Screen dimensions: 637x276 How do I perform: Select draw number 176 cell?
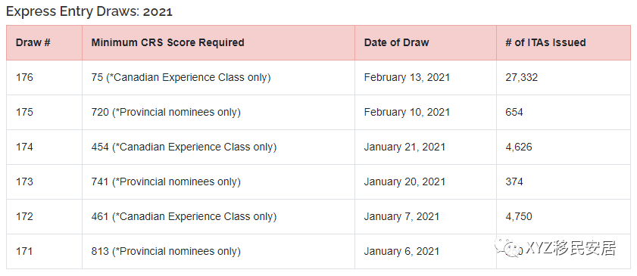tap(24, 77)
